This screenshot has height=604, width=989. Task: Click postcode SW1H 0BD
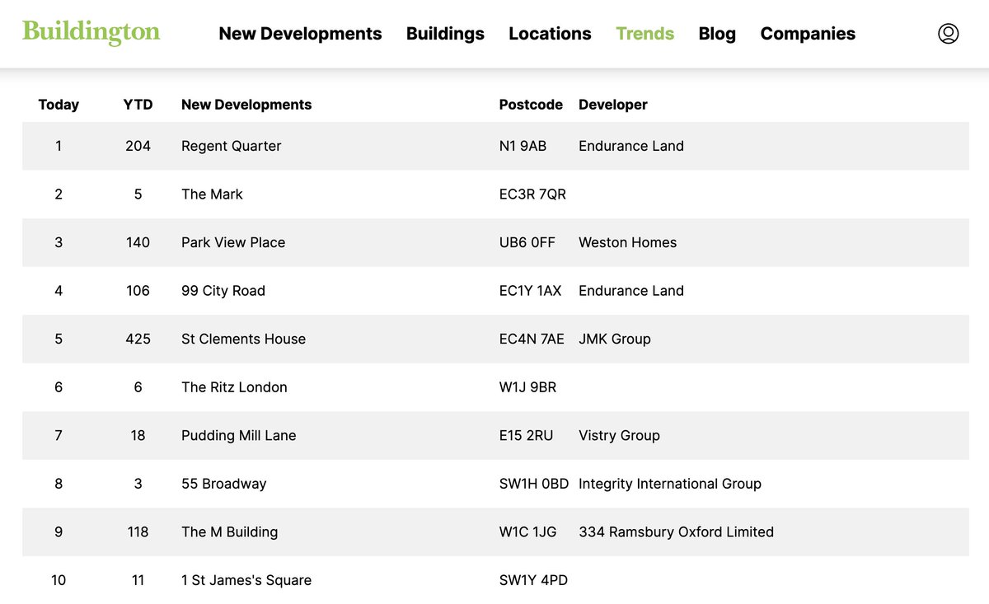pos(534,484)
